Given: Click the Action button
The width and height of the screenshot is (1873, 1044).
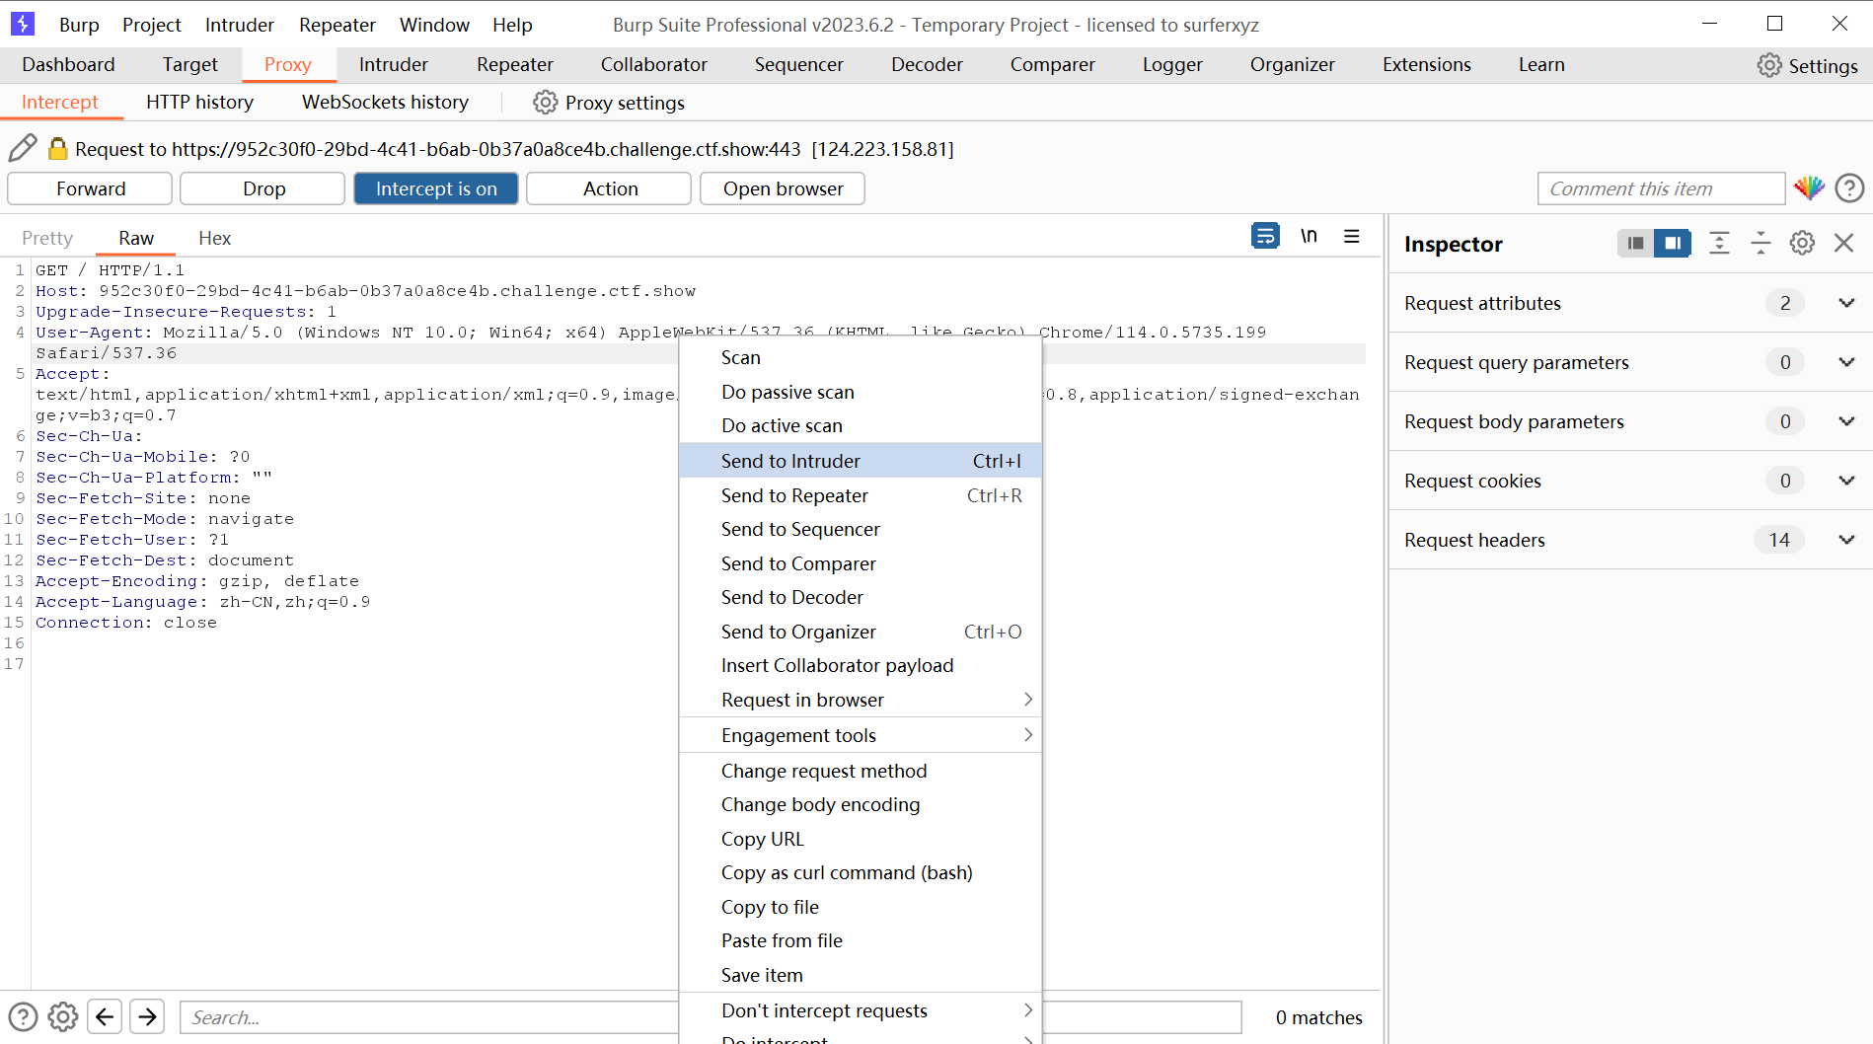Looking at the screenshot, I should 609,188.
